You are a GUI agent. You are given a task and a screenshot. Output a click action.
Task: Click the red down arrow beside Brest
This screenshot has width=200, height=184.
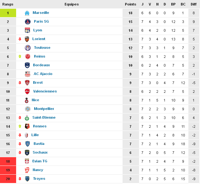20,83
